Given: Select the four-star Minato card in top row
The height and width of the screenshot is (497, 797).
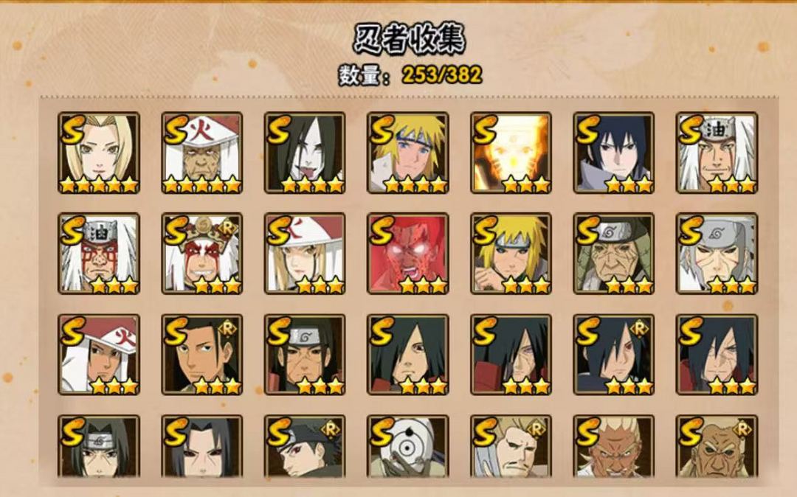Looking at the screenshot, I should pyautogui.click(x=407, y=153).
